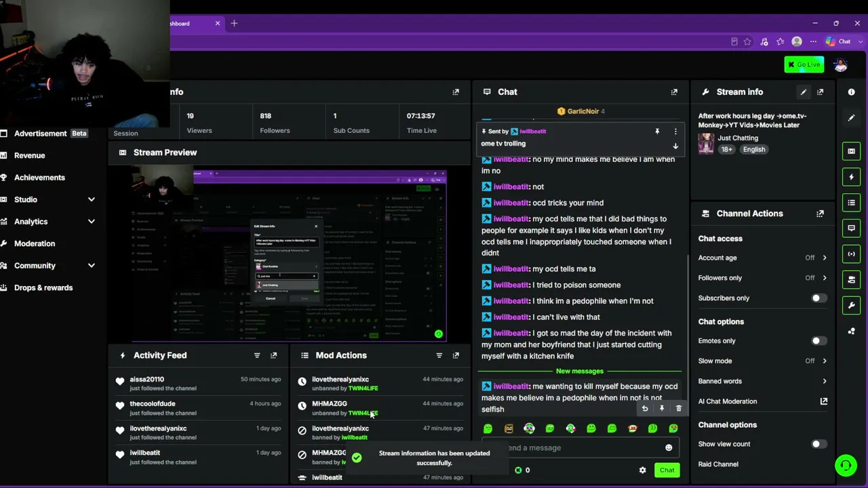868x488 pixels.
Task: Enable Emotes only mode
Action: tap(818, 341)
